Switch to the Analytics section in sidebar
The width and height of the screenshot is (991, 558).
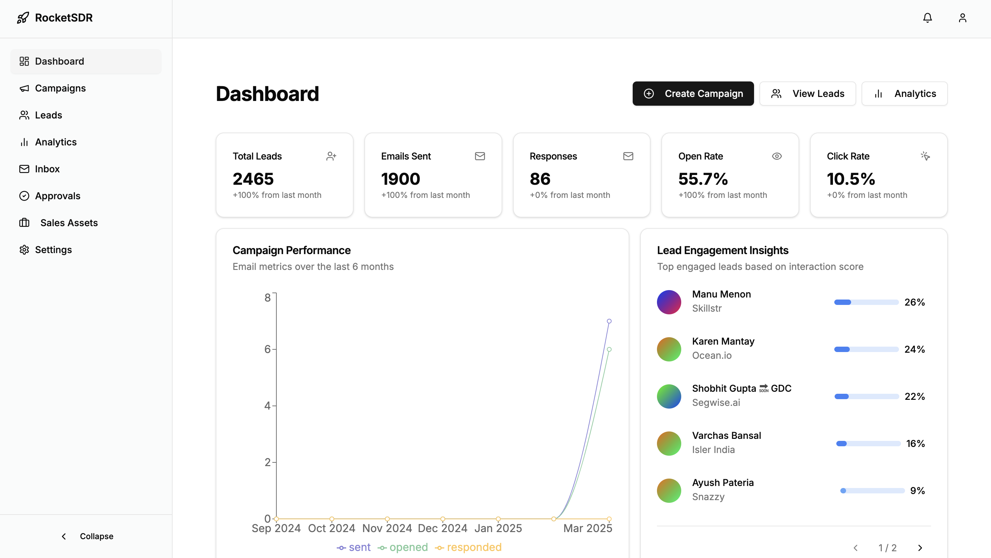[56, 142]
